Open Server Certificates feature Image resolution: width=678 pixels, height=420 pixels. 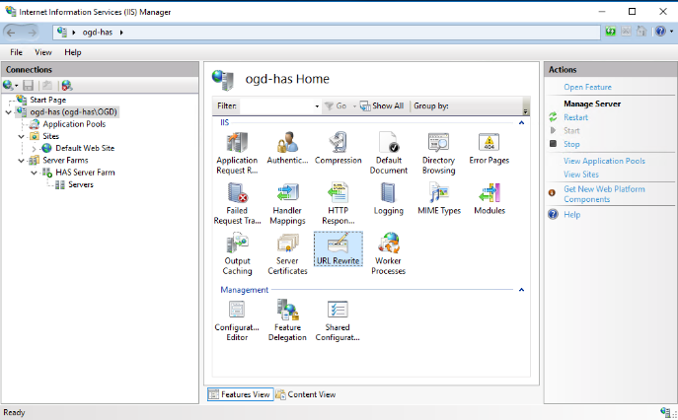(x=287, y=254)
